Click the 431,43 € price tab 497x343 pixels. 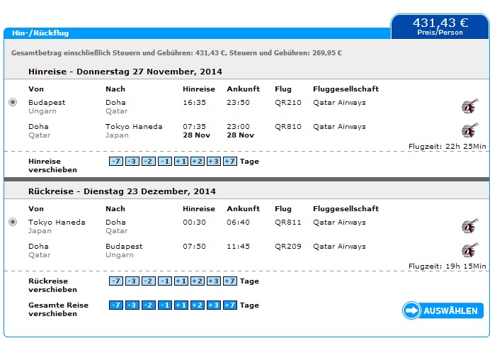[440, 26]
